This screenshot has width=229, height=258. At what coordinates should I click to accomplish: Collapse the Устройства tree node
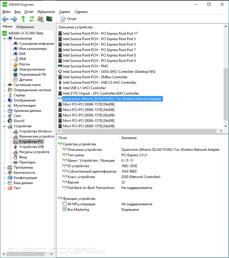[4, 126]
